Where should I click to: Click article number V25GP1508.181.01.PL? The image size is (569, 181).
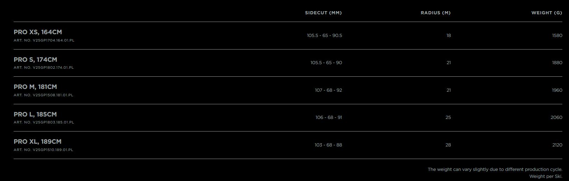pos(43,95)
